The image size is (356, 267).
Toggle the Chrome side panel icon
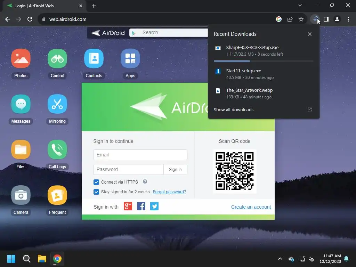pos(326,19)
